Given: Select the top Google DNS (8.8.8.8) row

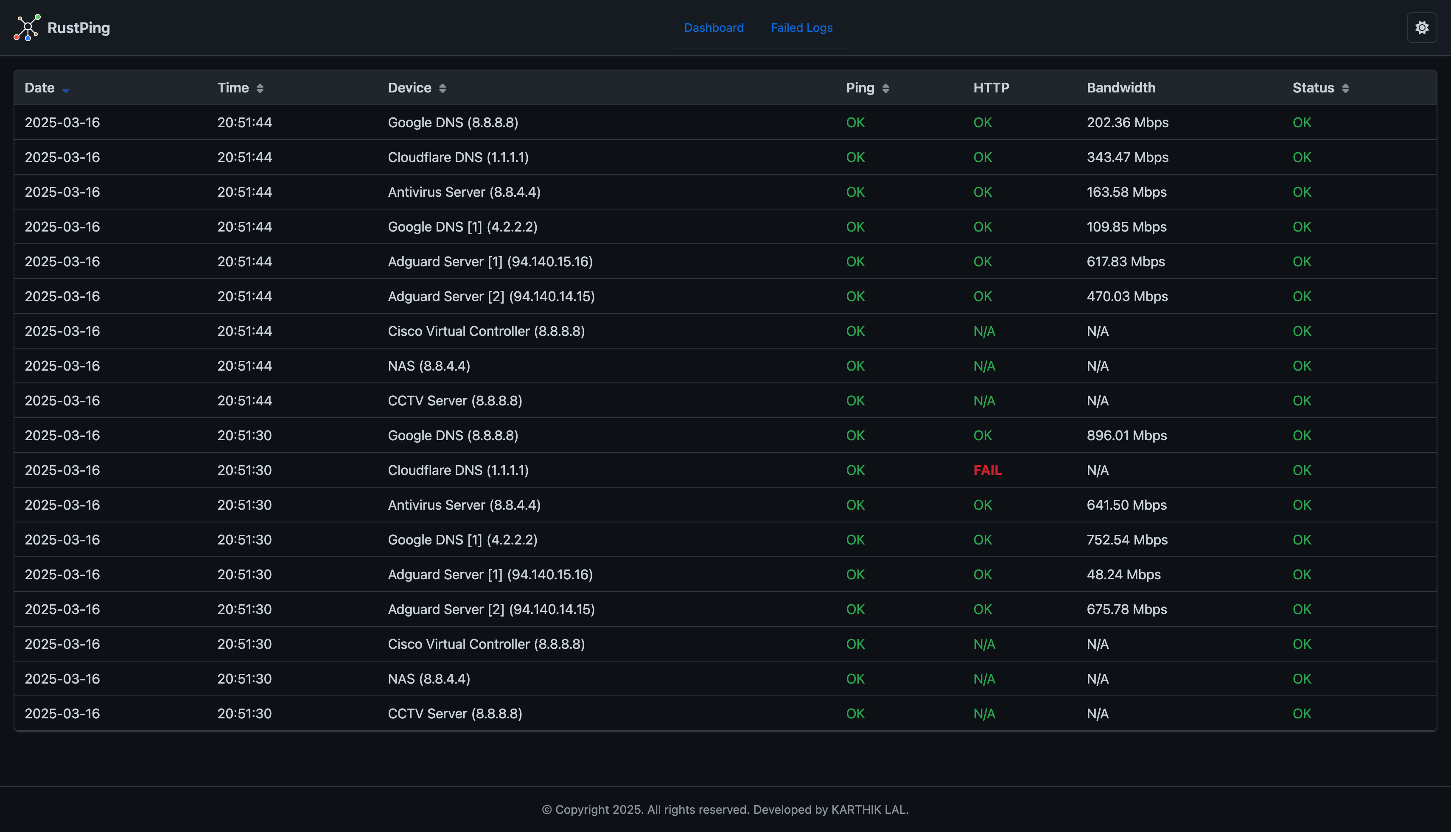Looking at the screenshot, I should [453, 122].
